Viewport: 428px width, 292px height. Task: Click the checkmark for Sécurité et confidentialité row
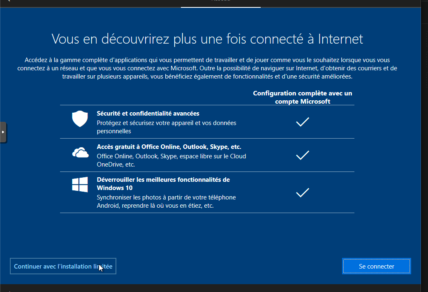pyautogui.click(x=303, y=122)
